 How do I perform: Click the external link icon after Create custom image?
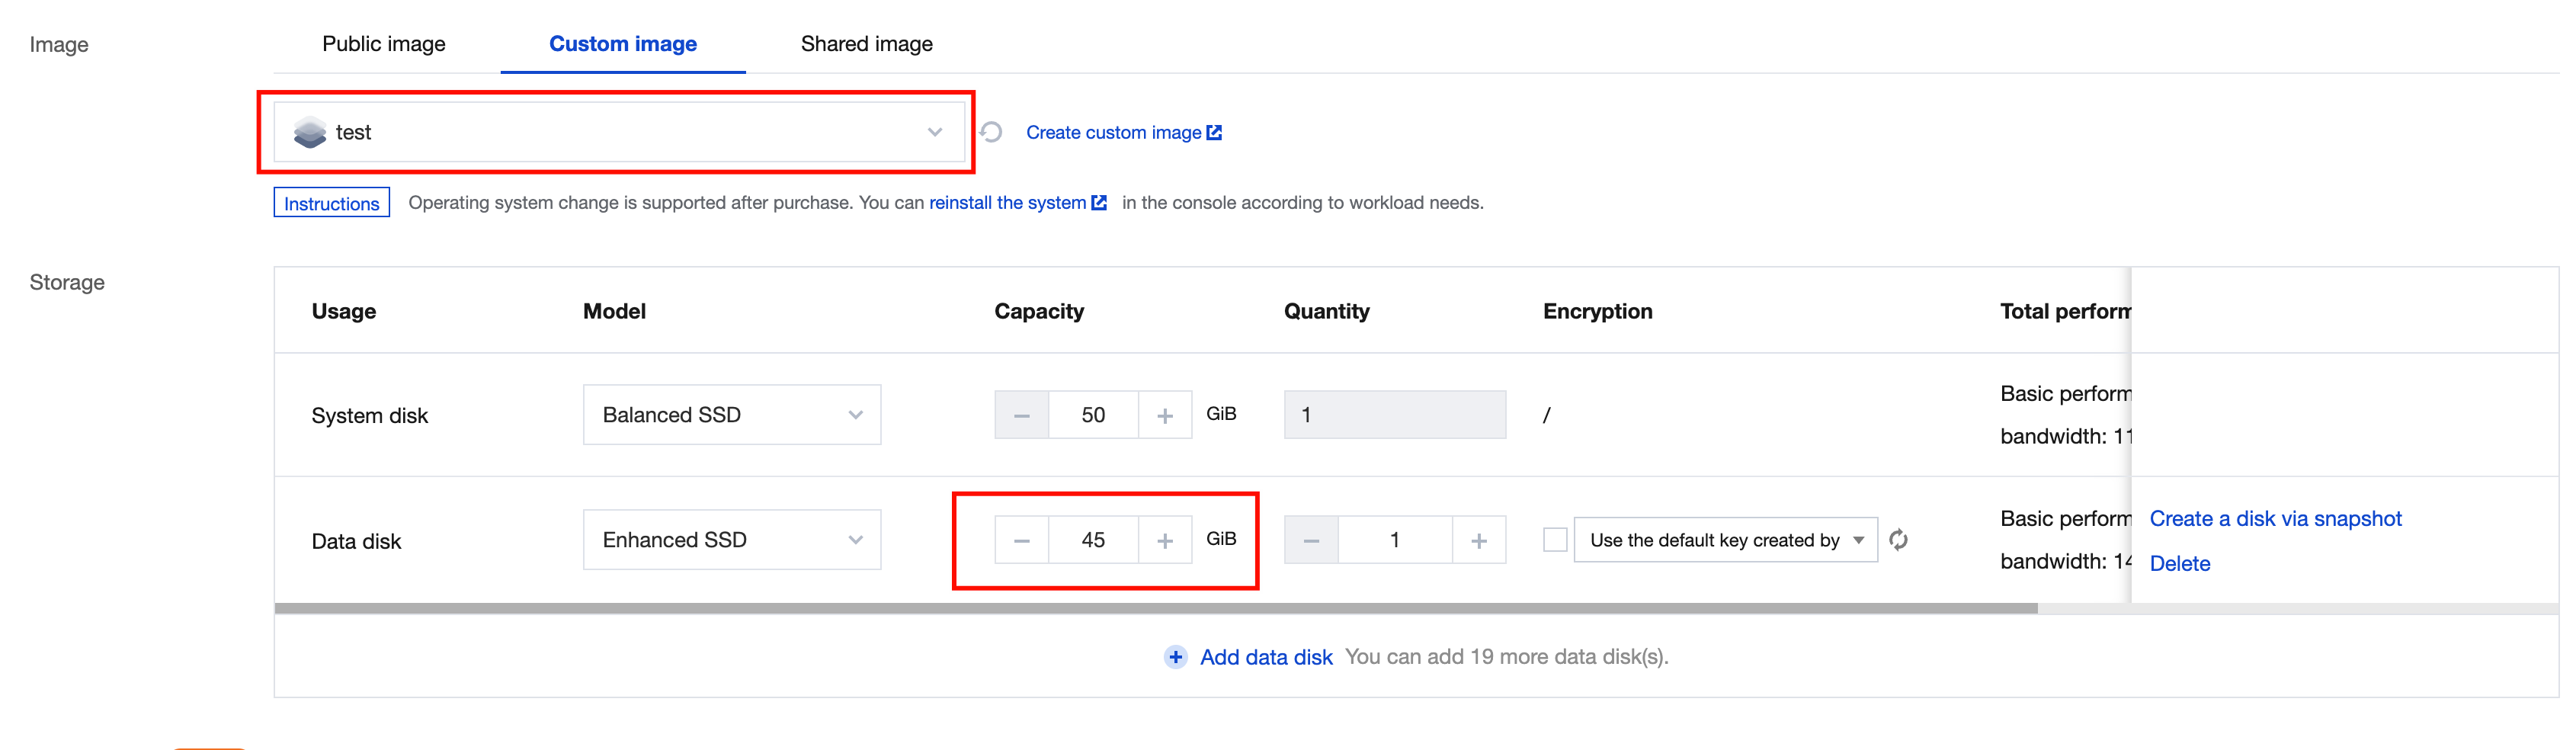1213,131
